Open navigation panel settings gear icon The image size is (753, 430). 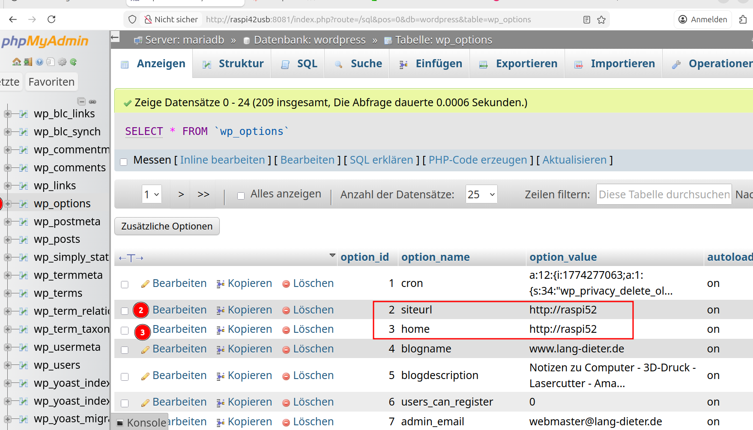(x=62, y=62)
